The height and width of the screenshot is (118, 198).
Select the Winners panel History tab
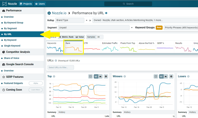point(127,112)
